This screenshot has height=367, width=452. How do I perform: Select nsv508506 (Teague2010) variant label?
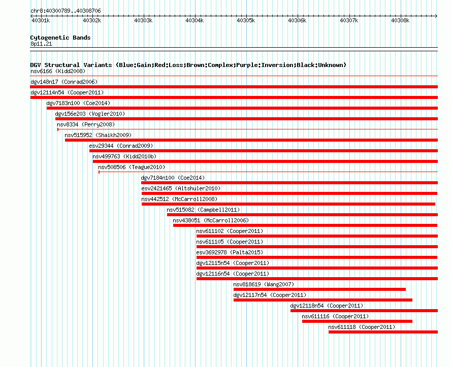(x=132, y=167)
